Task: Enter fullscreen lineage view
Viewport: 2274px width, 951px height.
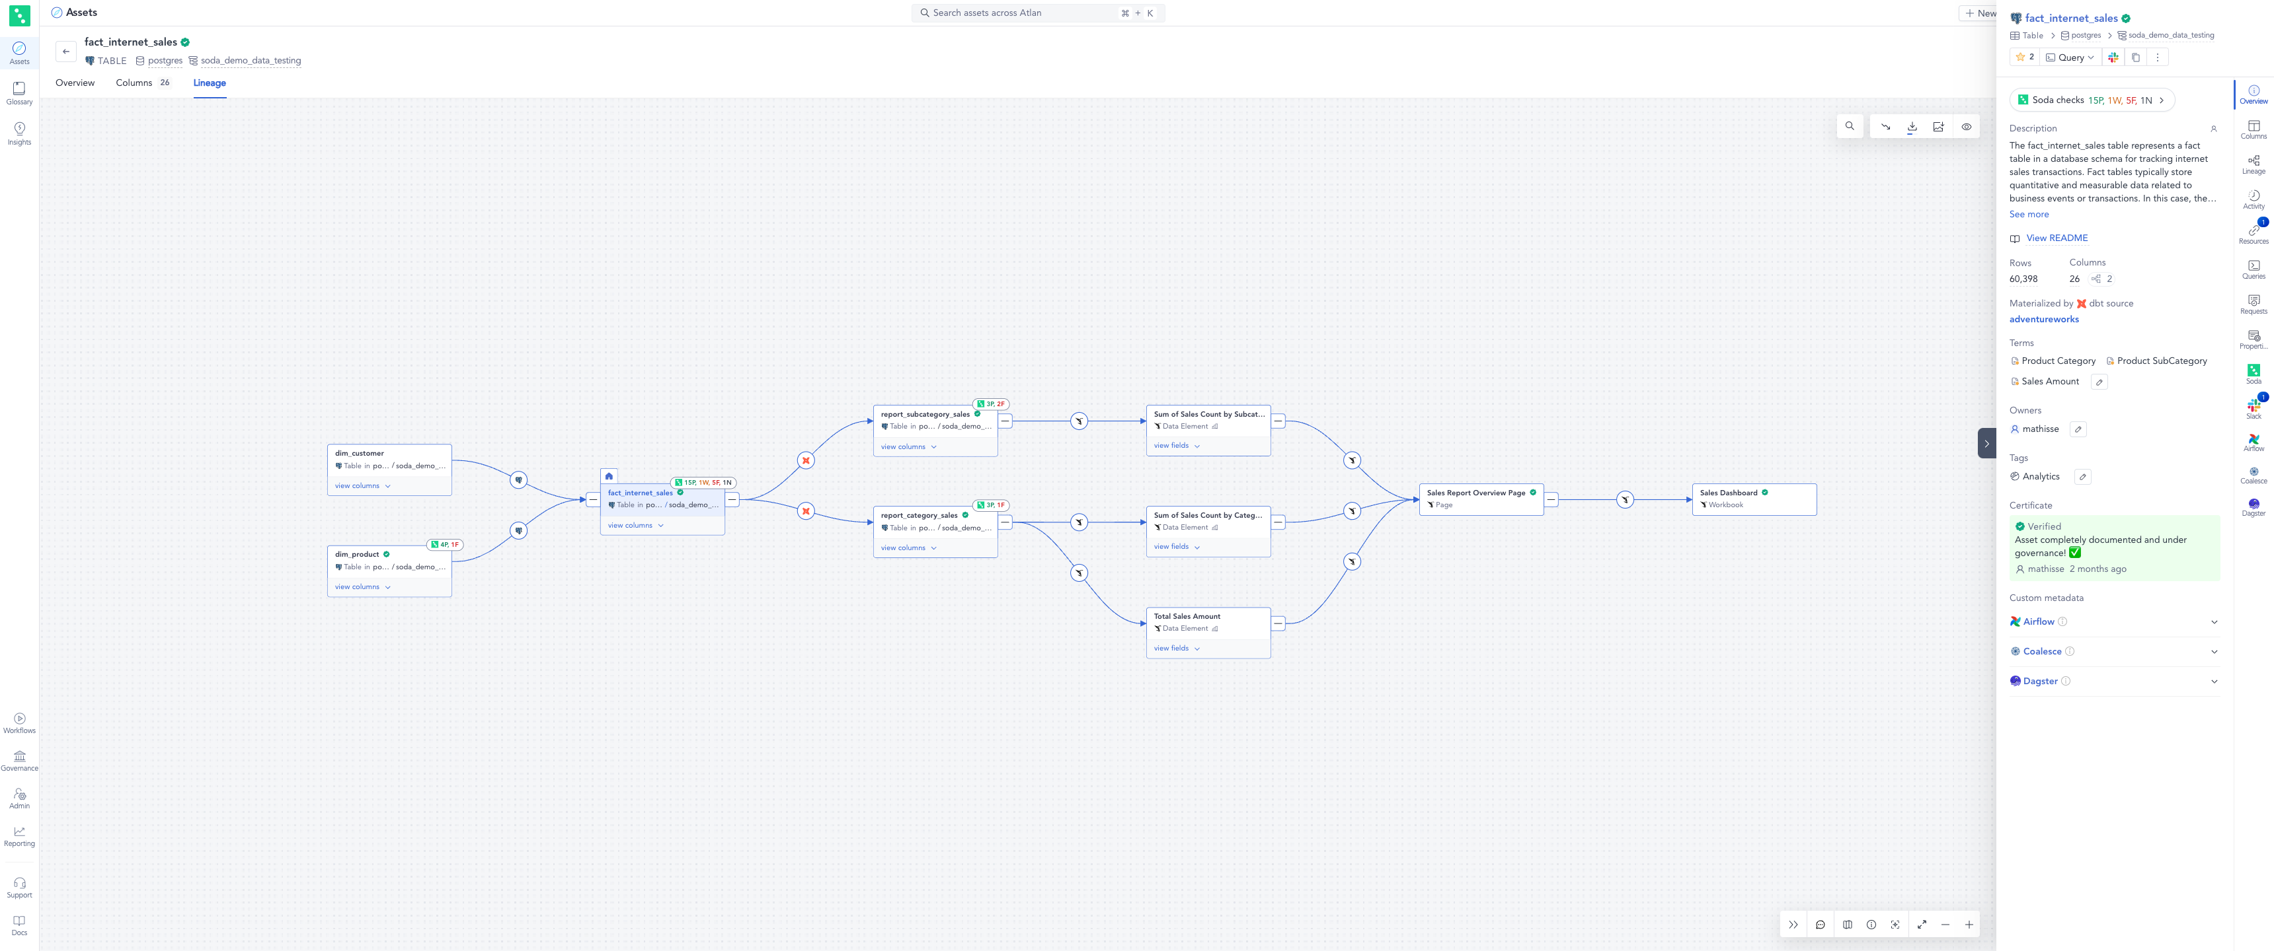Action: pos(1922,925)
